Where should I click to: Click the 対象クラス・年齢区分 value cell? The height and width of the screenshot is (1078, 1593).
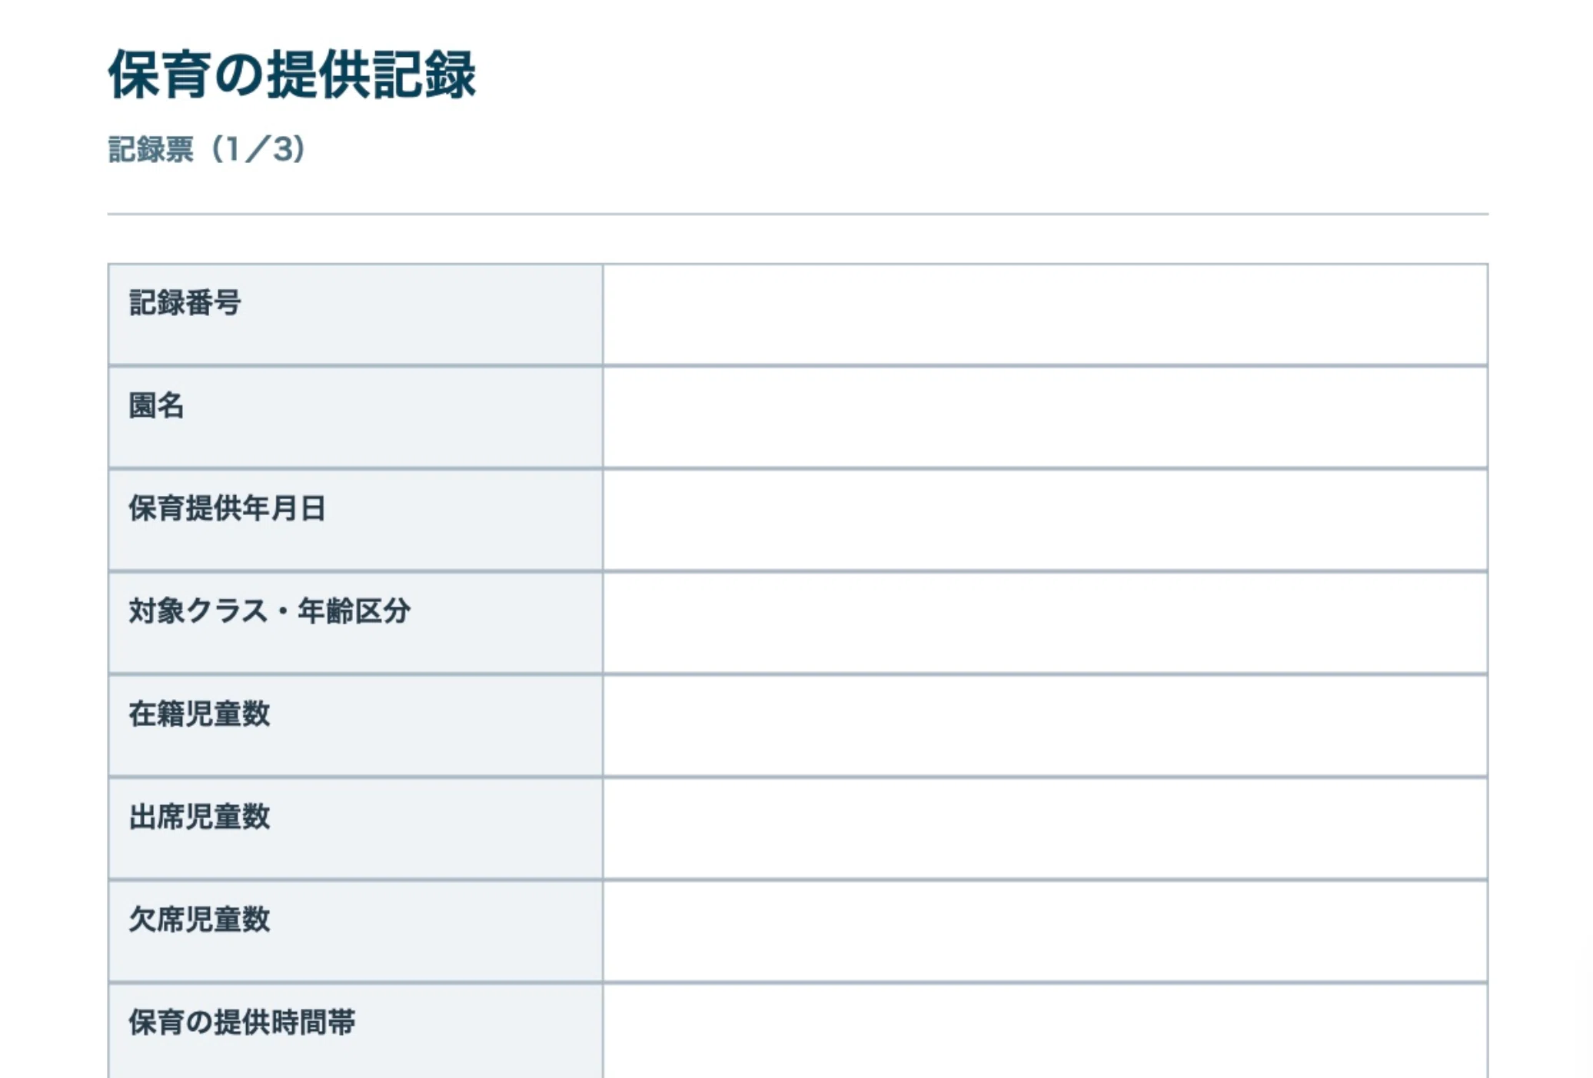[x=1046, y=624]
